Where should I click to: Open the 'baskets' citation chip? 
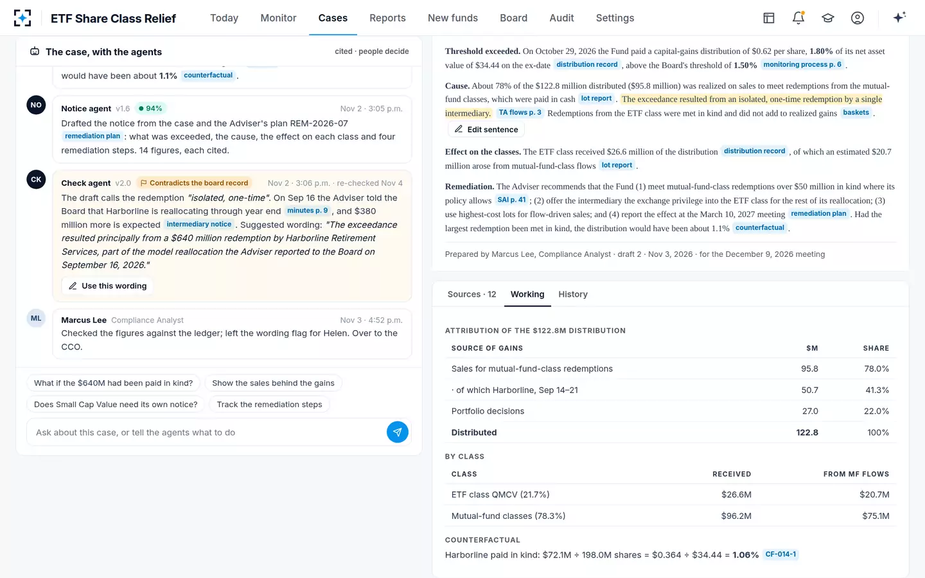click(x=856, y=113)
